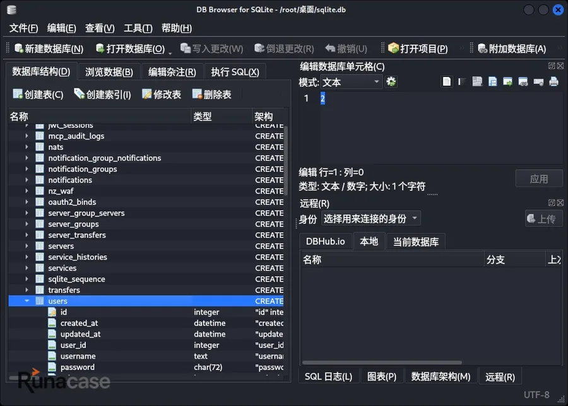This screenshot has width=568, height=406.
Task: Click the set-as-NULL icon in cell editor
Action: [x=539, y=82]
